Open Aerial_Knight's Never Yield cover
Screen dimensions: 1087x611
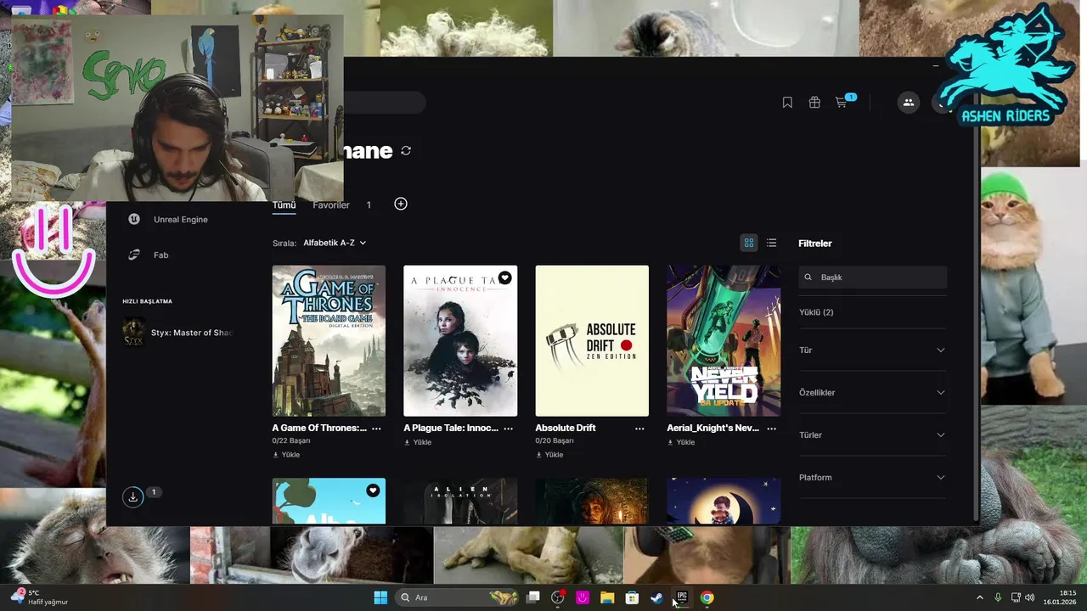tap(724, 340)
